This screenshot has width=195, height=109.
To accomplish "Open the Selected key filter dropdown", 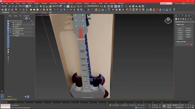I will coord(178,105).
